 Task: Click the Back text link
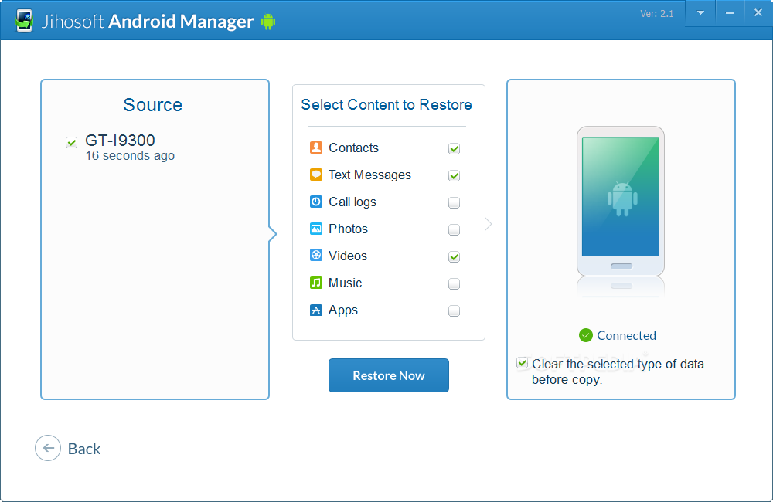[84, 449]
